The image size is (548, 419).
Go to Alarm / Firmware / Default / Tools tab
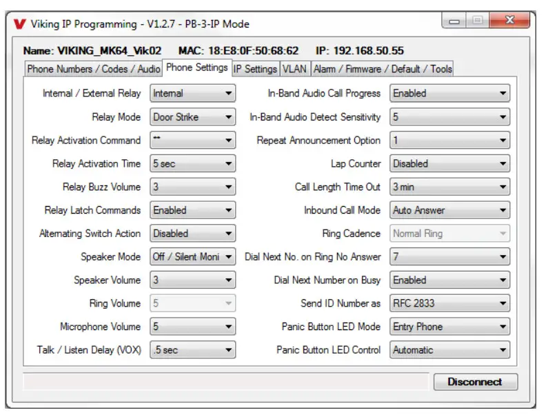[x=383, y=69]
